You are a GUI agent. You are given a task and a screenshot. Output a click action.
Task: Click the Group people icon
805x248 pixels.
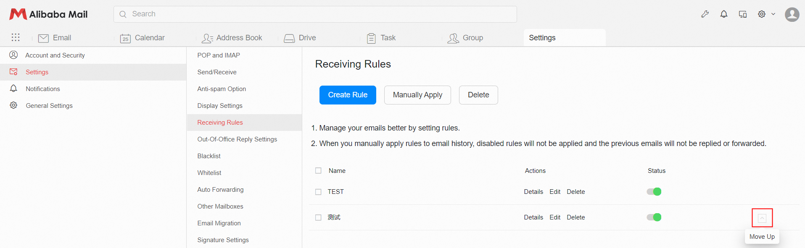pyautogui.click(x=453, y=38)
